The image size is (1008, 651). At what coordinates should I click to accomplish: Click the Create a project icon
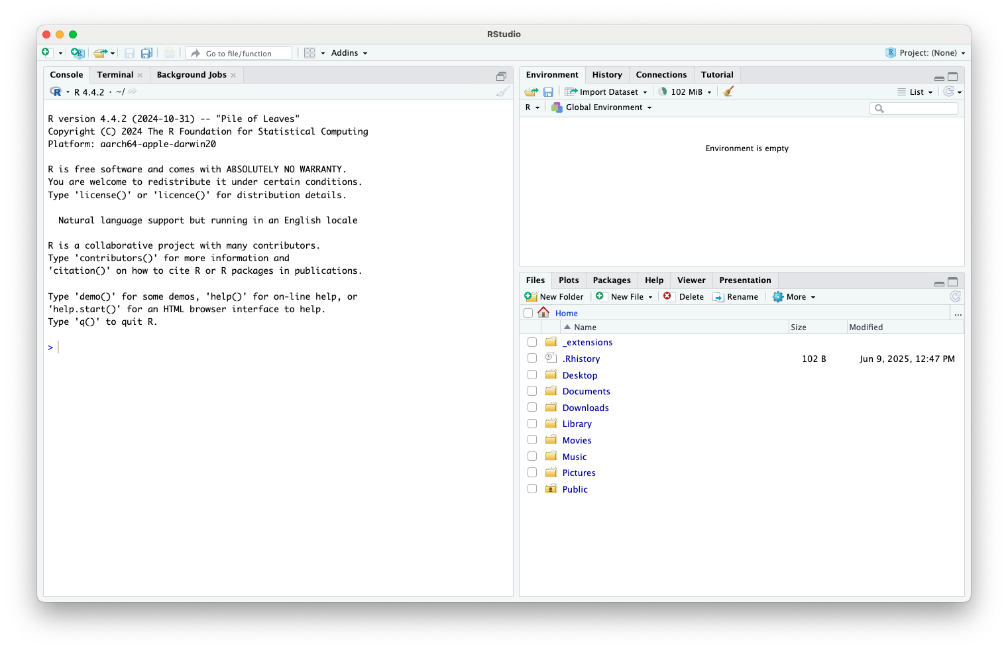click(78, 53)
